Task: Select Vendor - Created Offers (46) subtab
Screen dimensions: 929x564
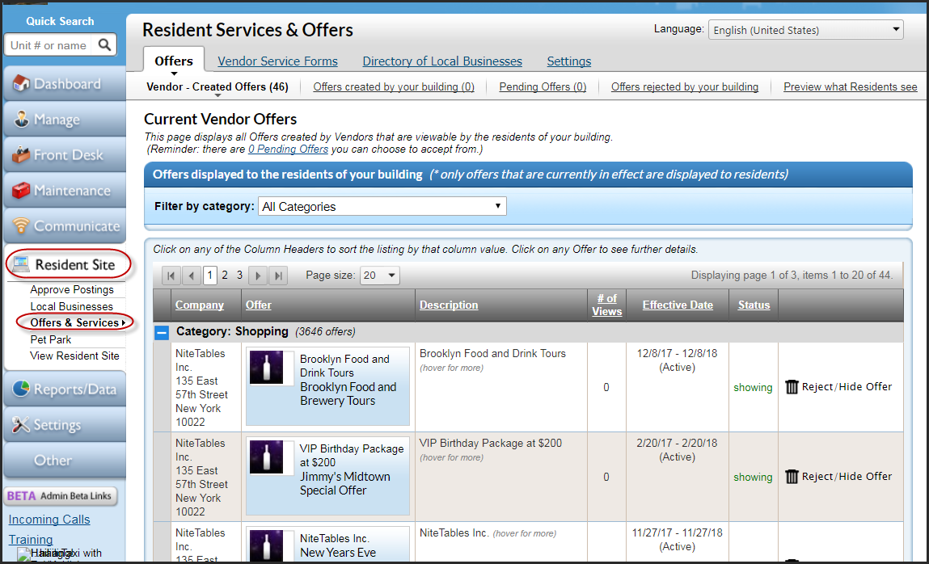Action: 217,87
